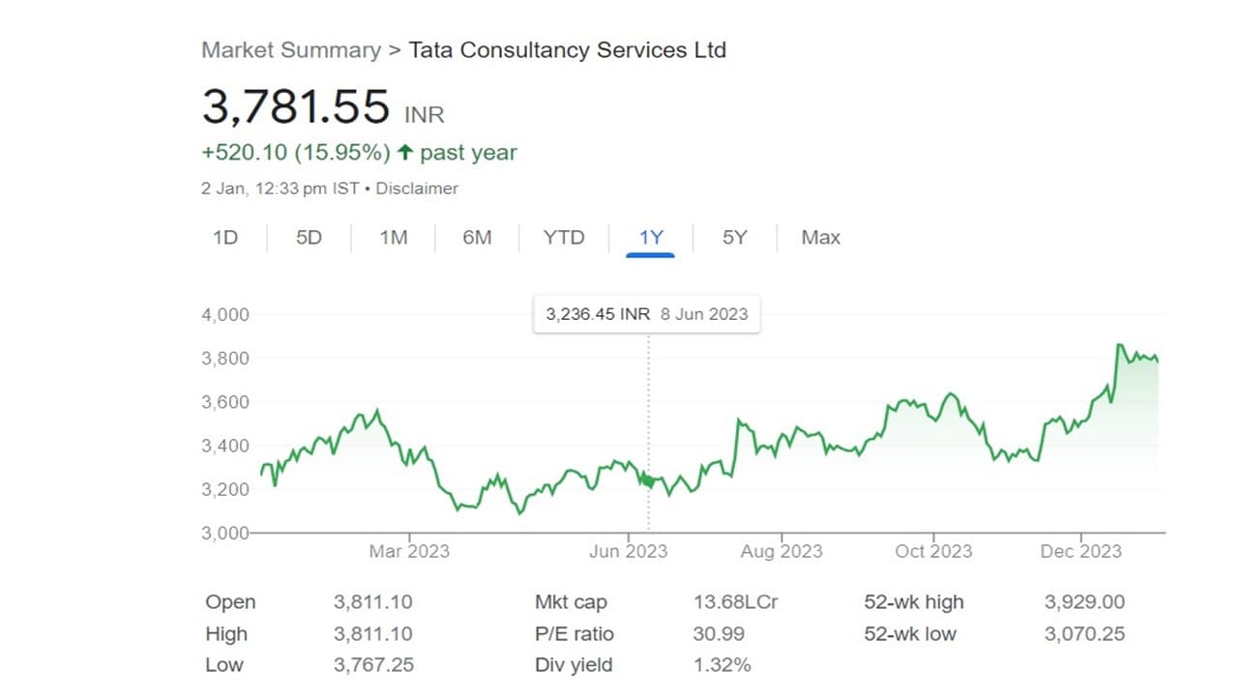Click the chart peak near December 2023
The height and width of the screenshot is (696, 1238).
coord(1119,344)
